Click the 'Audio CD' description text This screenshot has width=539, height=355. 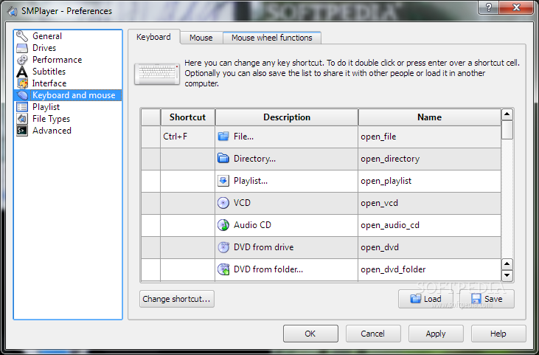click(252, 225)
